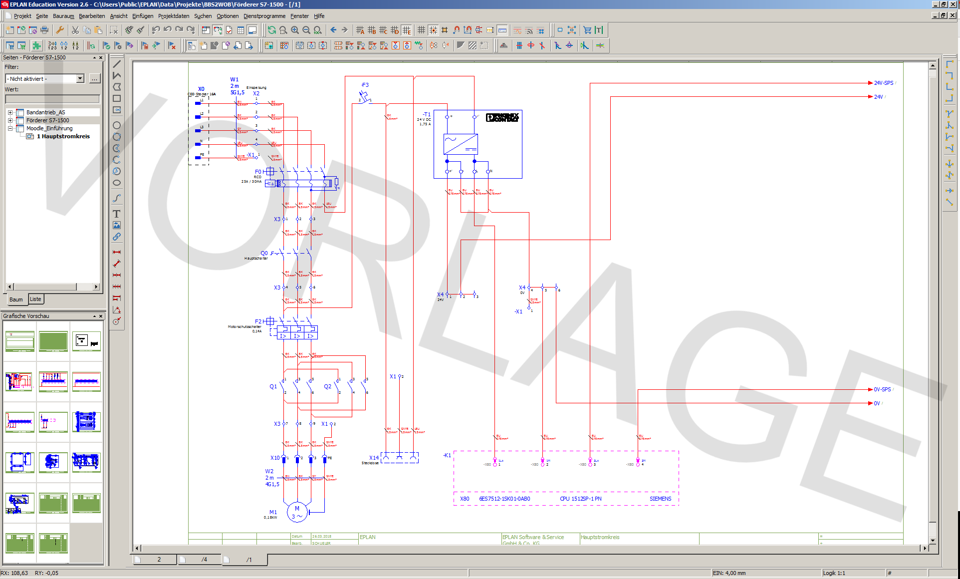The height and width of the screenshot is (579, 960).
Task: Select page 1 Hauptstromkreis in tree
Action: (x=63, y=136)
